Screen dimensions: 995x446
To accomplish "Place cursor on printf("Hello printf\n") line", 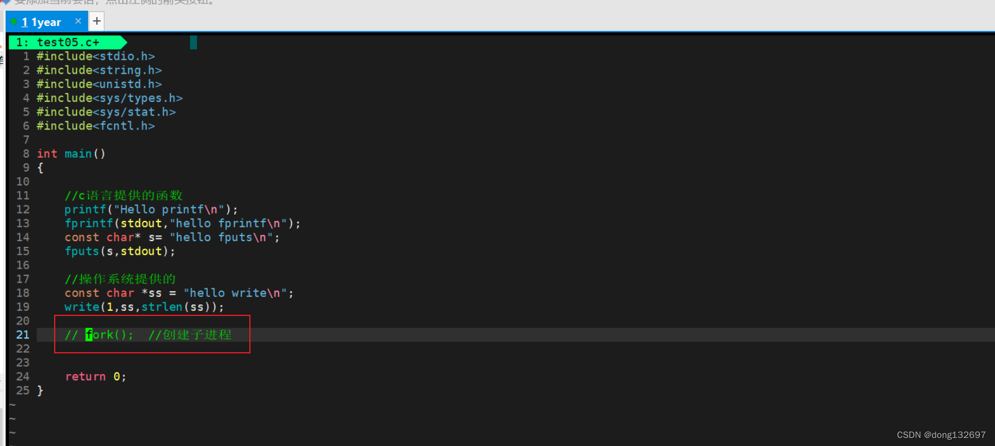I will [x=151, y=209].
